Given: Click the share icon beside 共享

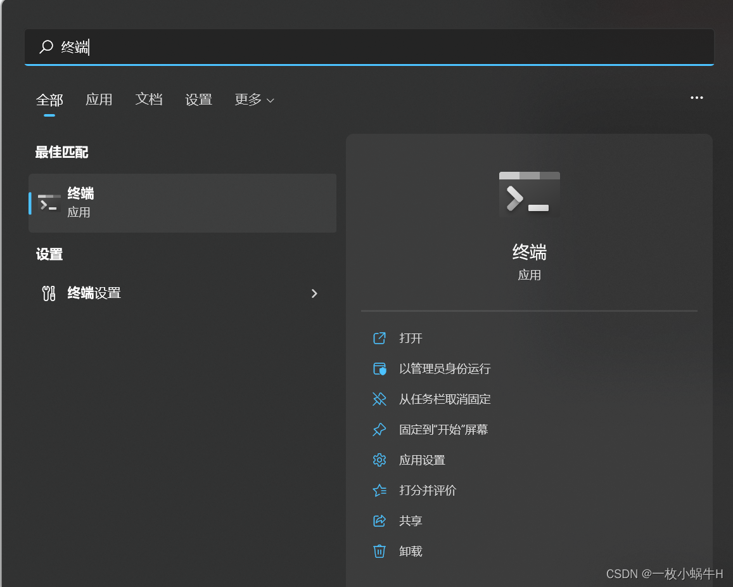Looking at the screenshot, I should pos(379,520).
